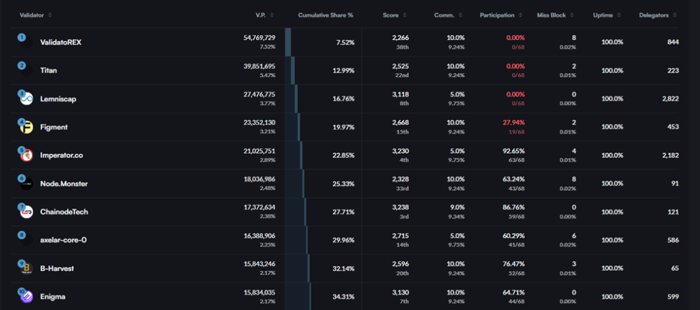
Task: Click B-Harvest participation 76.47%
Action: coord(513,264)
